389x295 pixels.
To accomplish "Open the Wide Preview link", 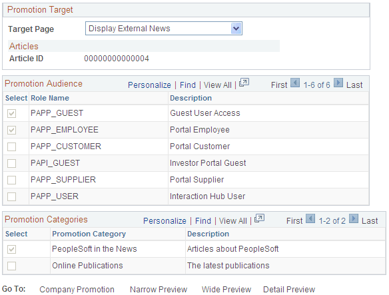I will (x=226, y=289).
